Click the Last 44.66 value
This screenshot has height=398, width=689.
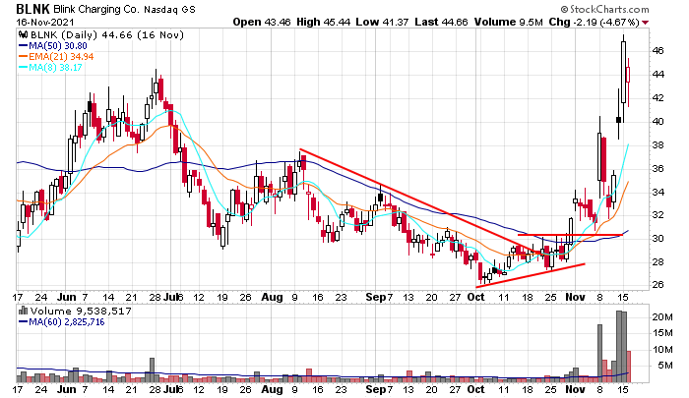[x=441, y=22]
